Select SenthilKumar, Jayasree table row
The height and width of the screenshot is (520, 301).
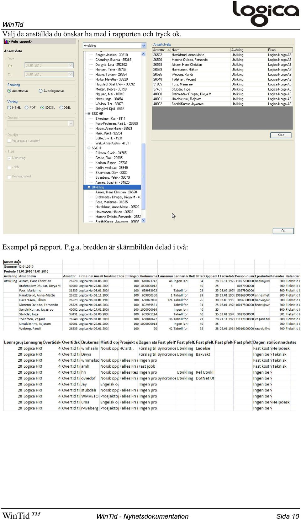[x=222, y=104]
